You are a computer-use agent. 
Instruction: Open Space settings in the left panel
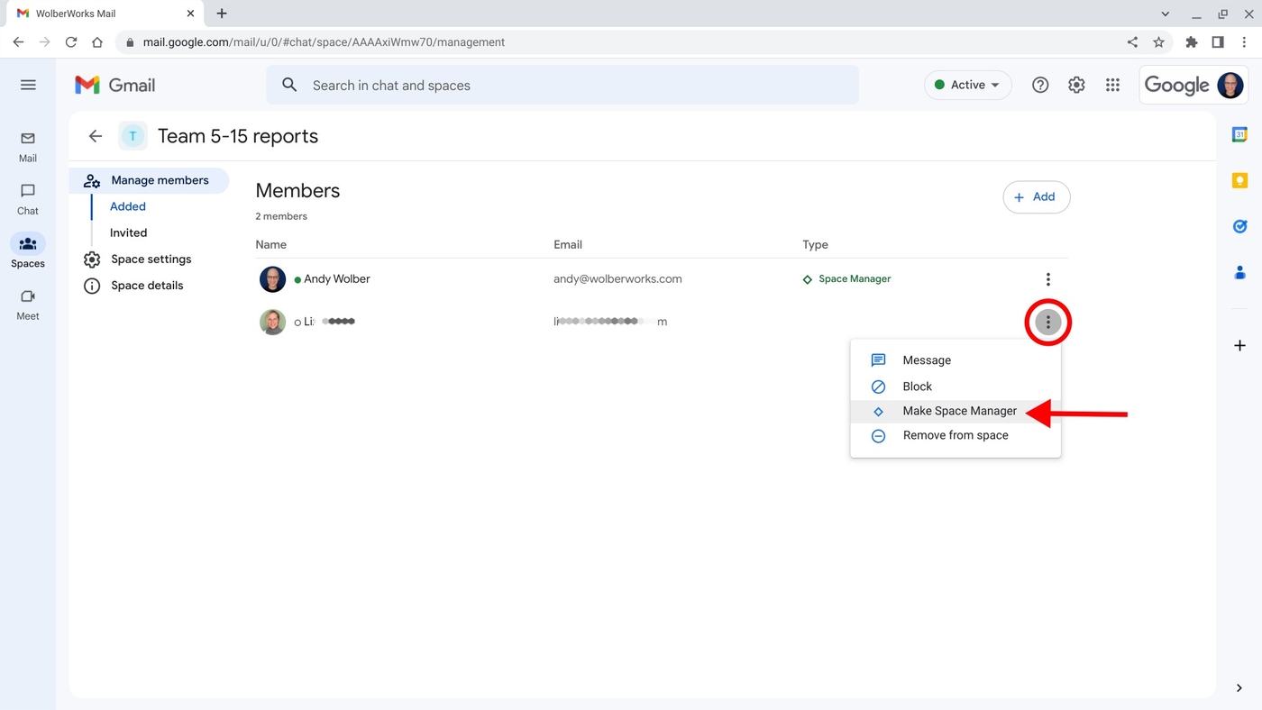pos(151,259)
